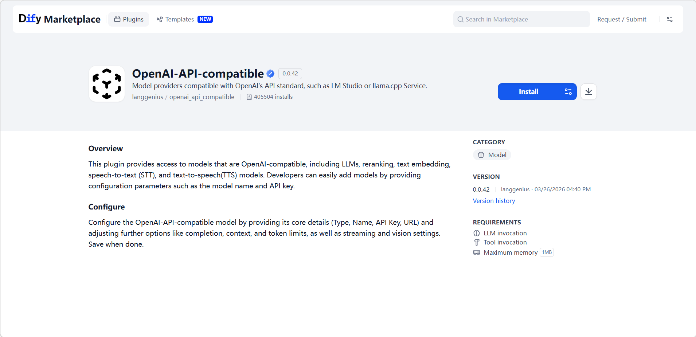Click the 1MB memory badge
This screenshot has width=696, height=337.
pos(547,252)
